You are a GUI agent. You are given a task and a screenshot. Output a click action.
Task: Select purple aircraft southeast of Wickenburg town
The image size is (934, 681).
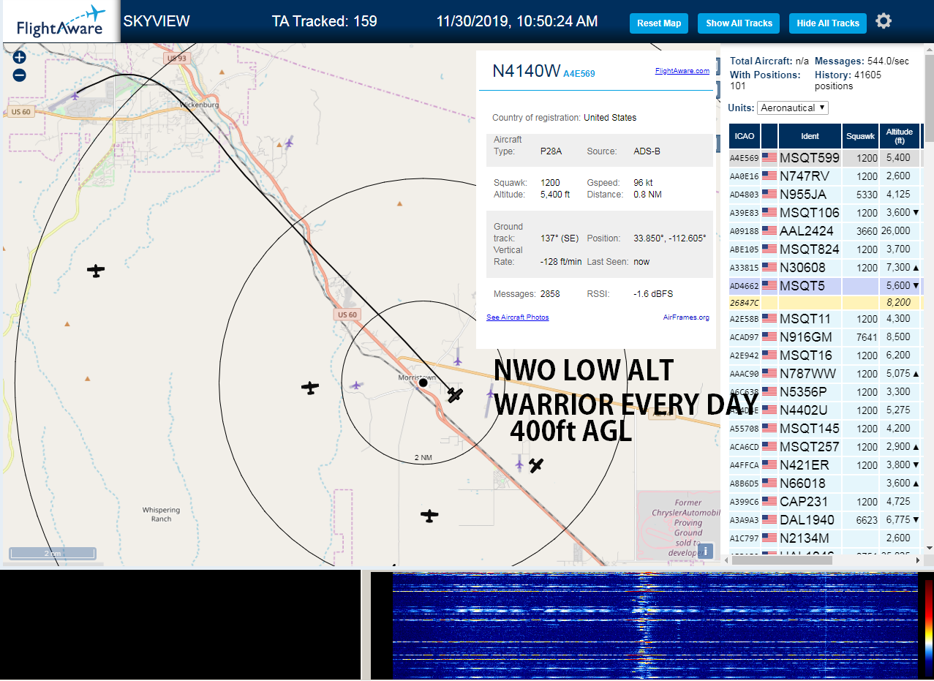coord(290,142)
